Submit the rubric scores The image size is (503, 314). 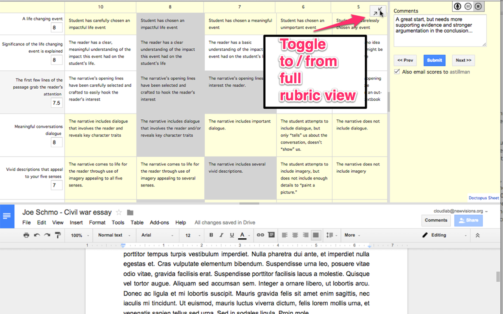434,60
